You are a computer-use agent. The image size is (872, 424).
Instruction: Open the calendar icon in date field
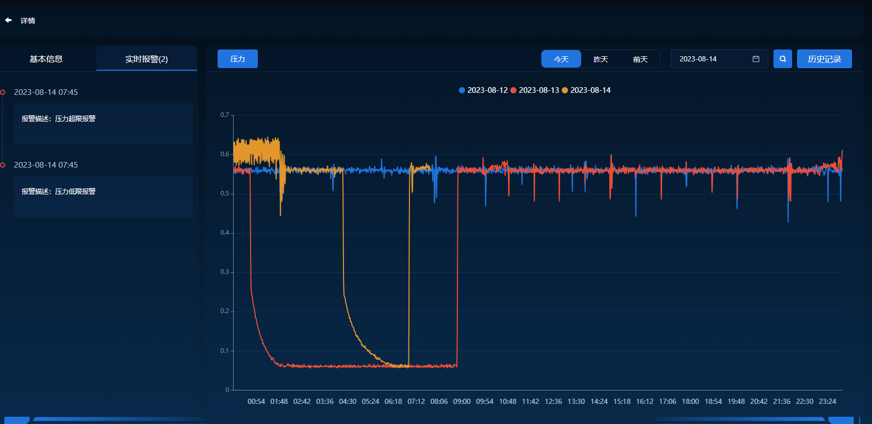tap(755, 59)
